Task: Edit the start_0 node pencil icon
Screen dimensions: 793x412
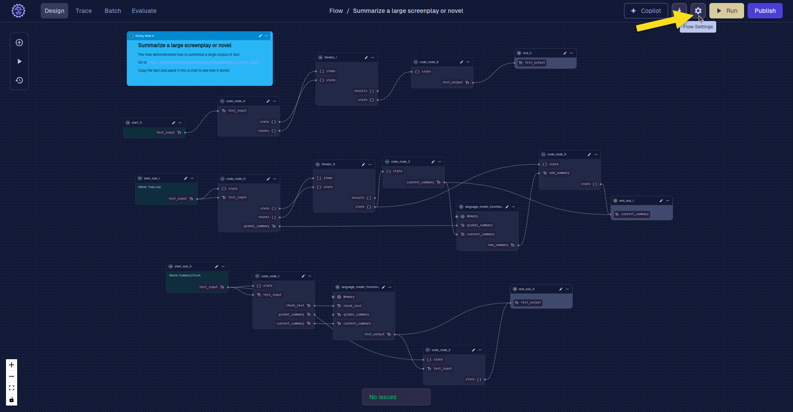Action: pos(174,123)
